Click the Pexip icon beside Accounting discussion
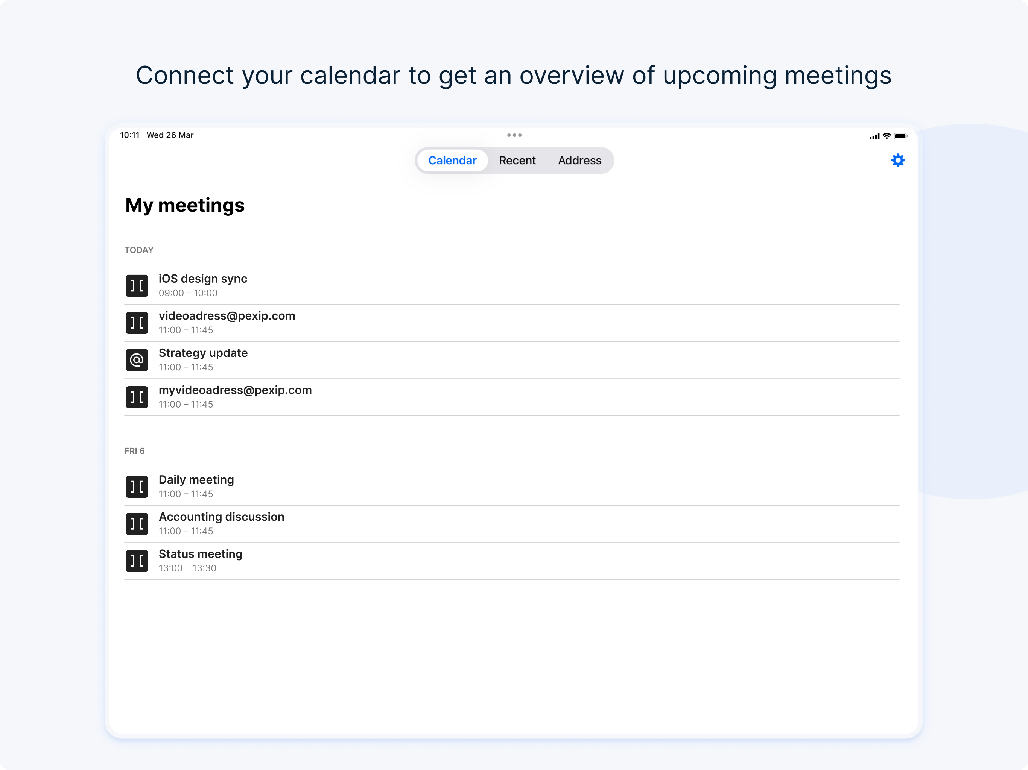 tap(137, 524)
